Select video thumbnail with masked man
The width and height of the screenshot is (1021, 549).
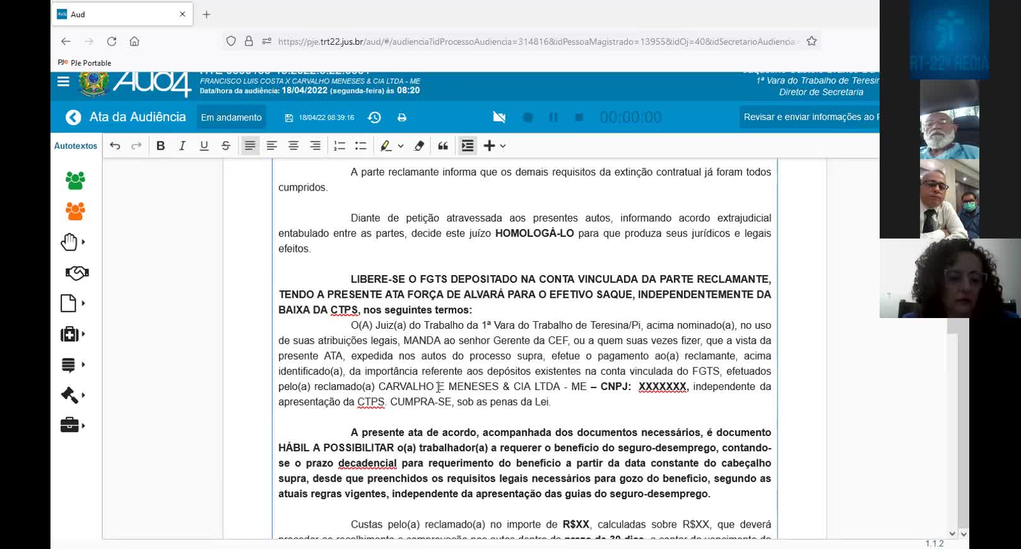click(x=949, y=199)
